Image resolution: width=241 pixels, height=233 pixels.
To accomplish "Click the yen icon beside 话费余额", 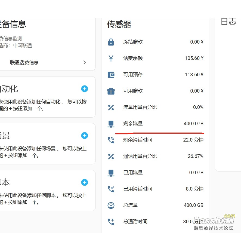I will [x=111, y=58].
